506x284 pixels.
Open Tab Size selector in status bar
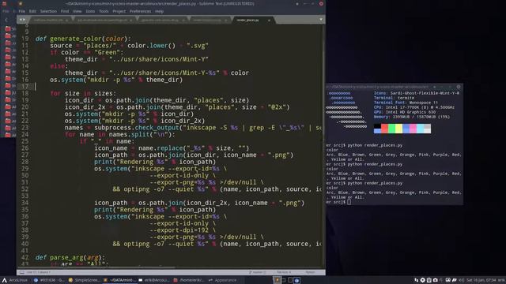coord(284,272)
